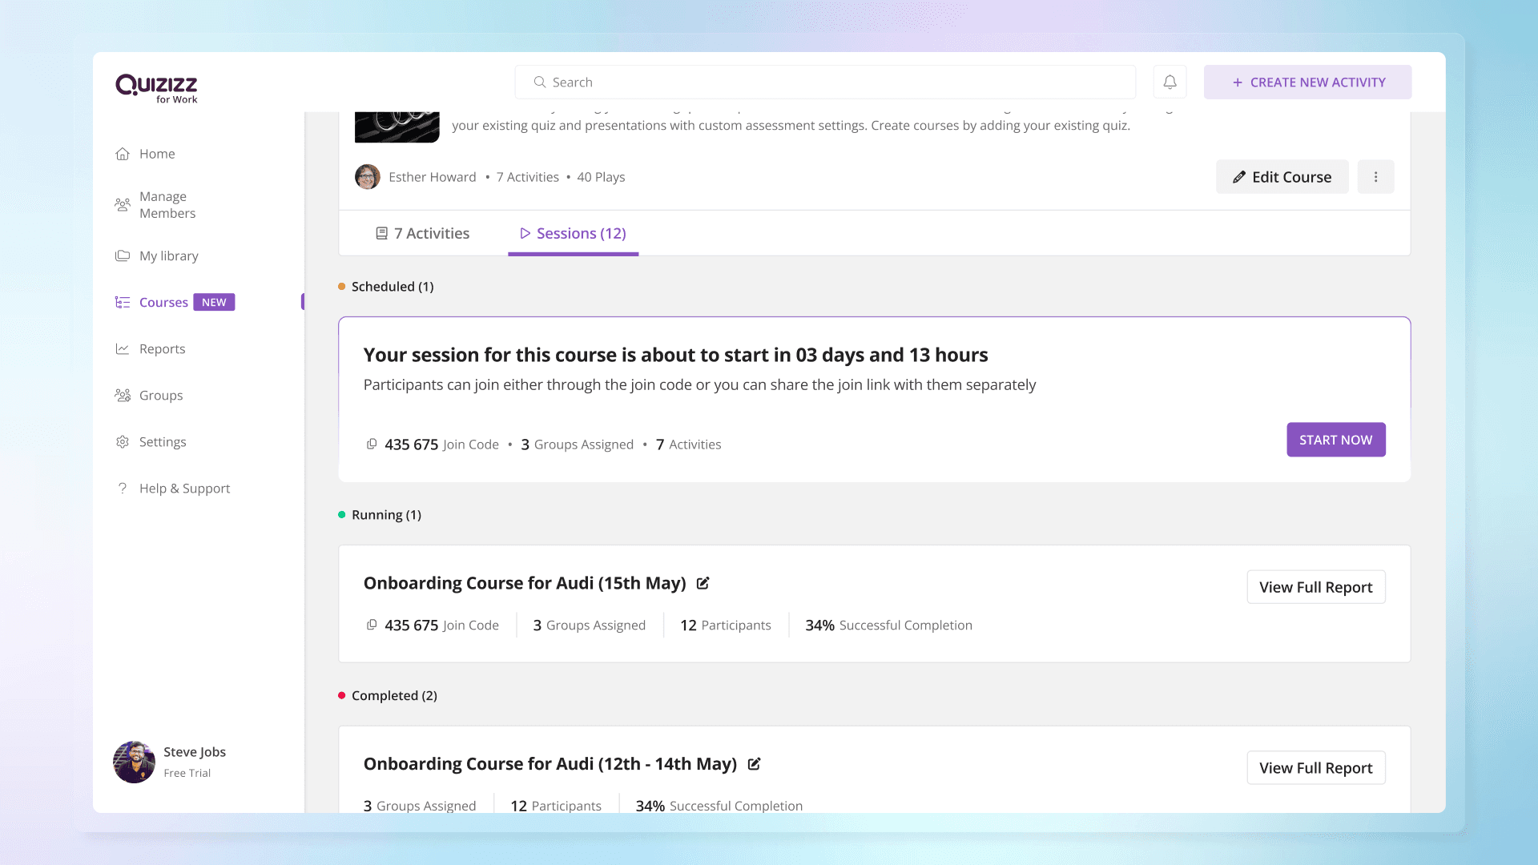Click the notification bell icon
Screen dimensions: 1538x865
(1170, 82)
